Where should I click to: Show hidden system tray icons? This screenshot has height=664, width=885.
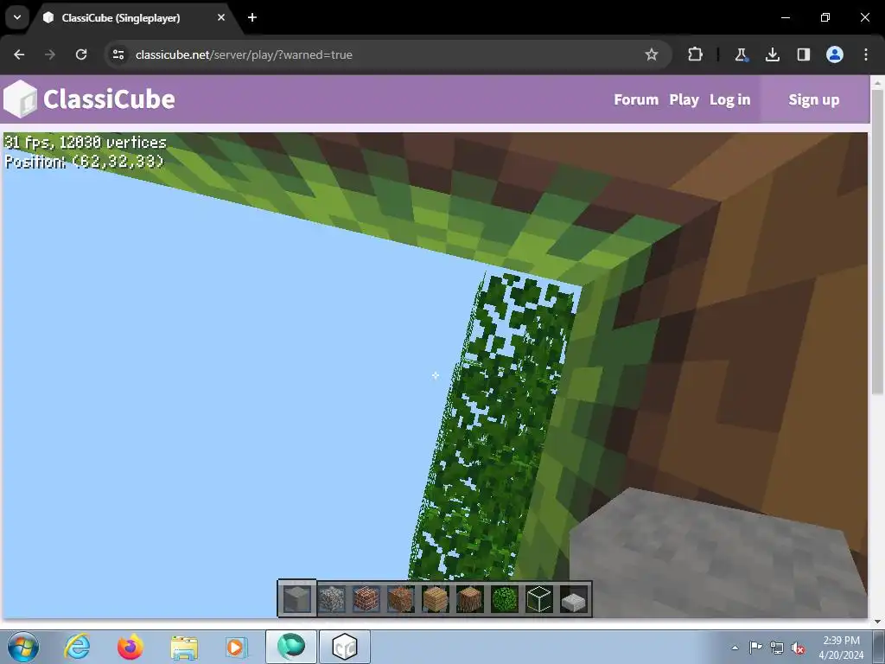point(735,648)
